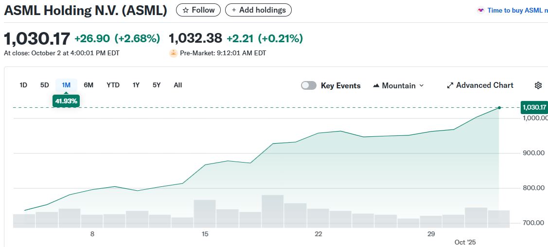Click the pink promo icon beside Time to buy

[481, 10]
